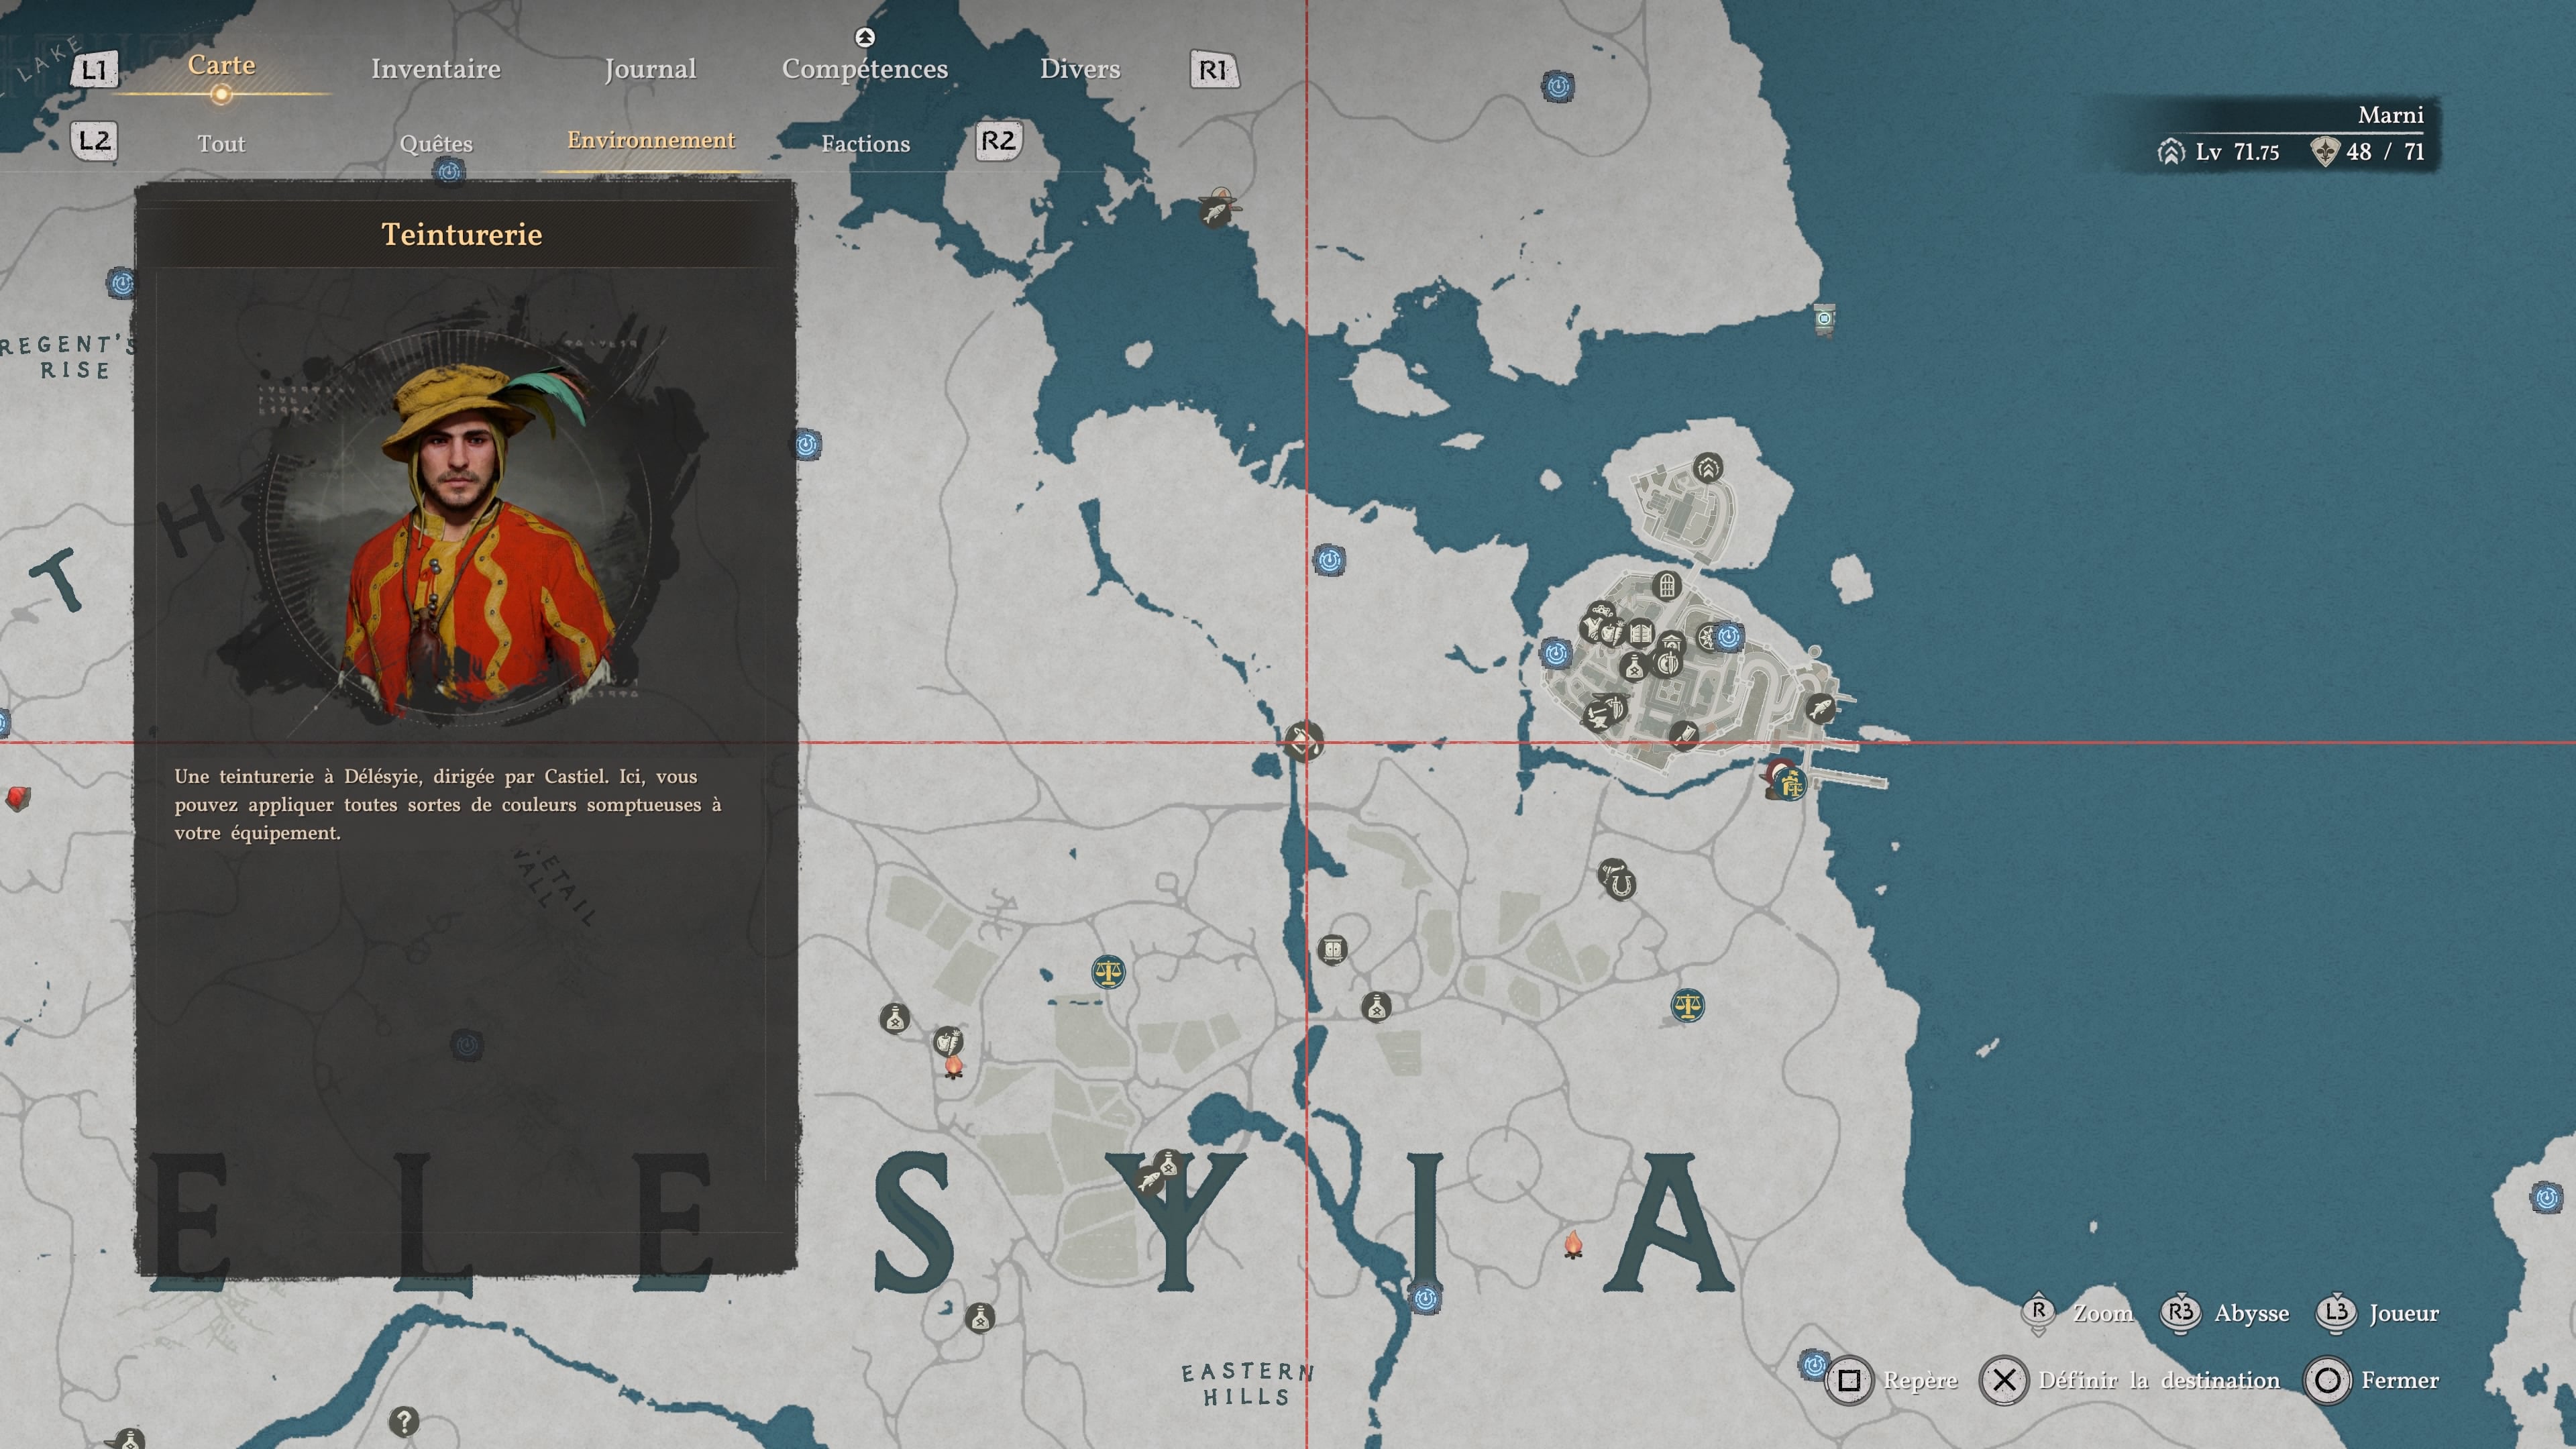Click the Abysse R3 hint

pos(2181,1313)
